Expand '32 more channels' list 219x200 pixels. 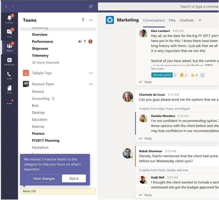(46, 63)
